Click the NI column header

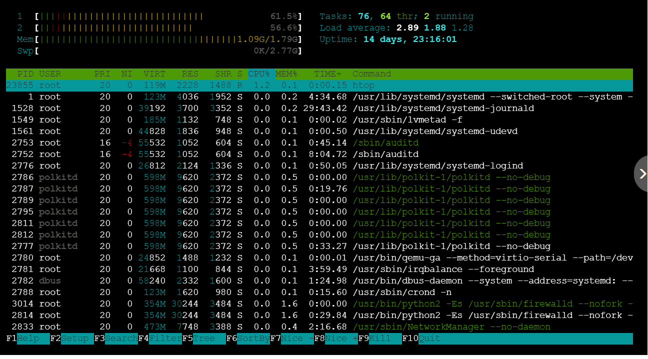point(127,74)
